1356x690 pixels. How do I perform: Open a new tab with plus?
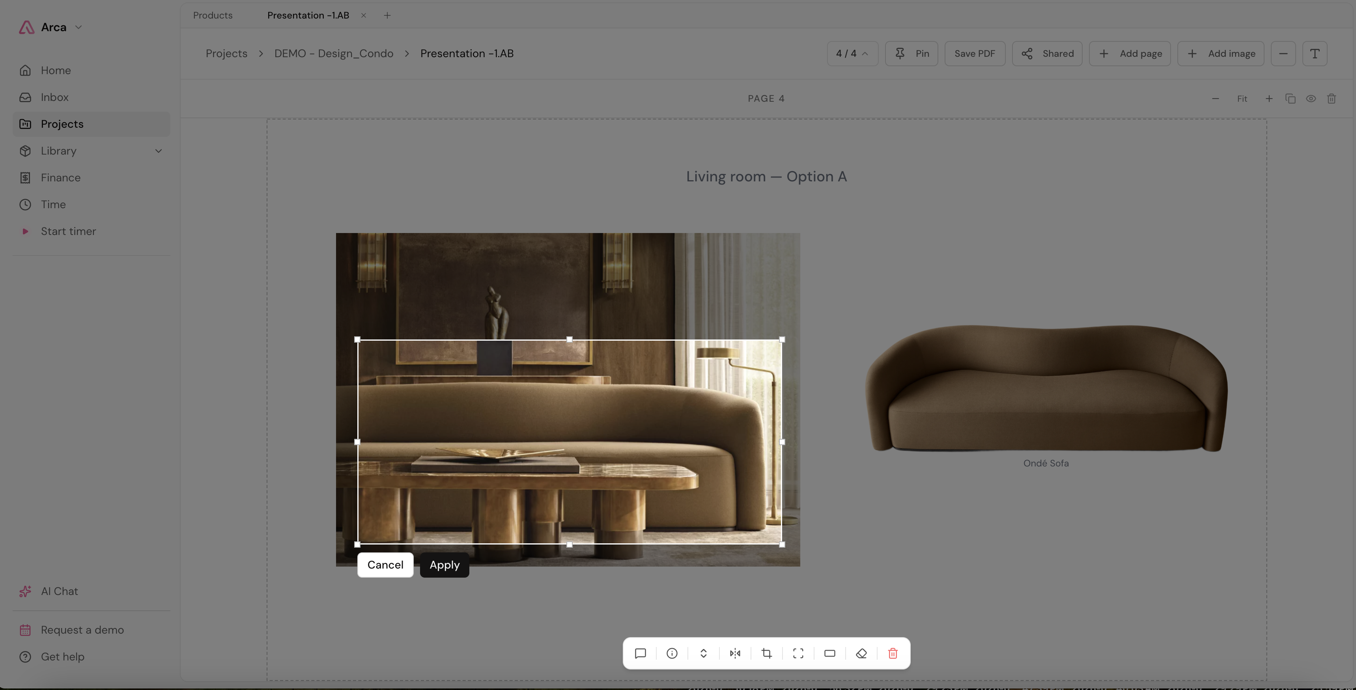[x=387, y=15]
